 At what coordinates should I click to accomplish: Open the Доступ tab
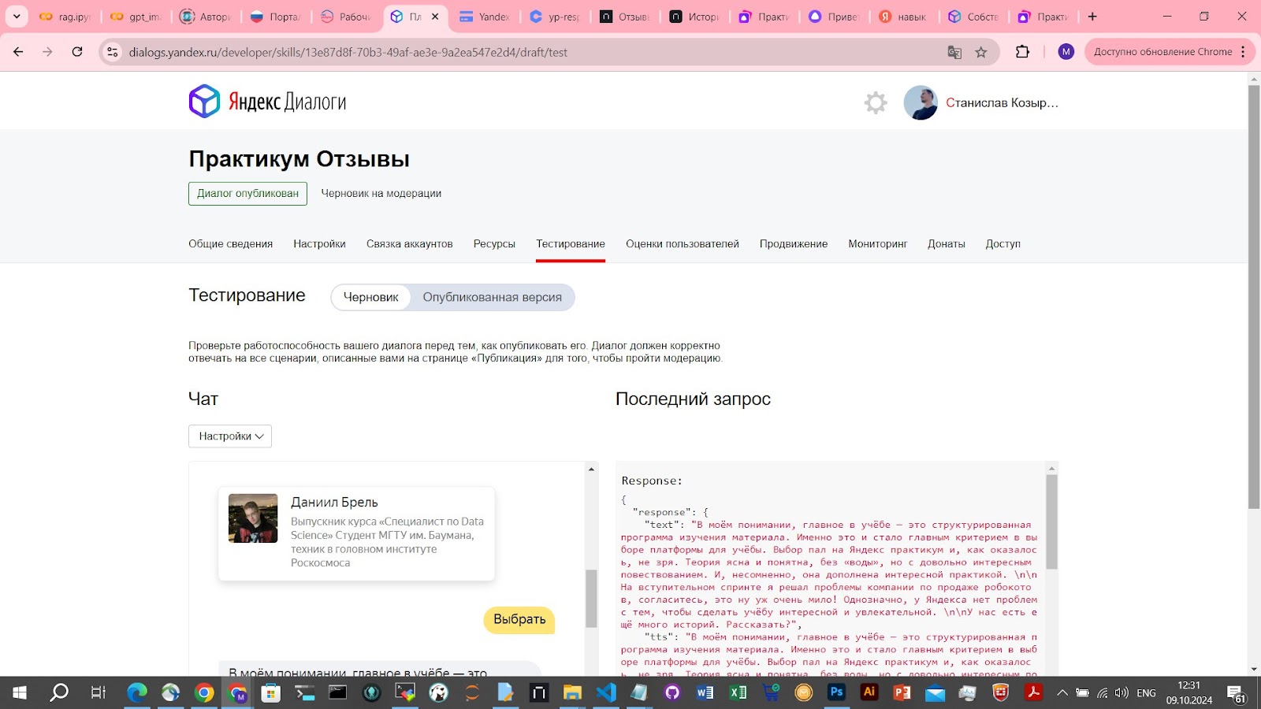(1003, 244)
